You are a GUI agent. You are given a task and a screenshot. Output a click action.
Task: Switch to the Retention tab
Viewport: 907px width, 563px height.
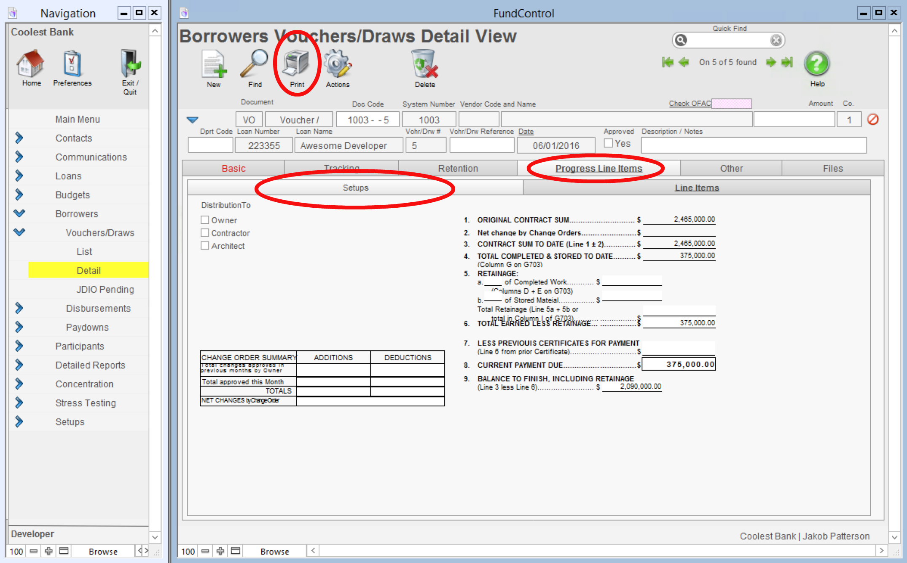(458, 168)
